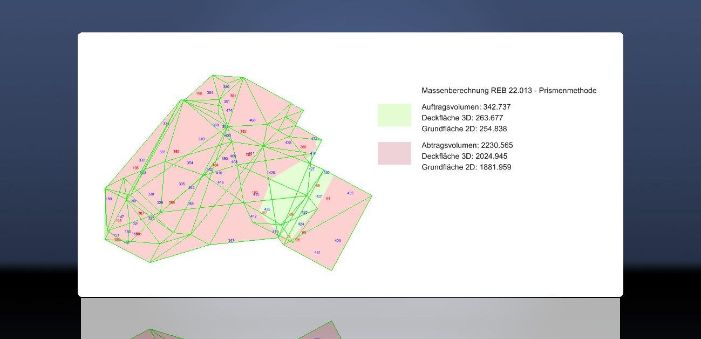Viewport: 701px width, 339px height.
Task: Click point label 433 on the map
Action: click(x=350, y=193)
